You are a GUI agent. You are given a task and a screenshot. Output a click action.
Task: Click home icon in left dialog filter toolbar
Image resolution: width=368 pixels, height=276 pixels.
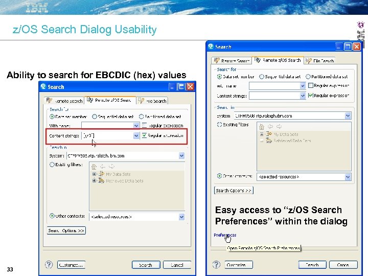coord(94,167)
